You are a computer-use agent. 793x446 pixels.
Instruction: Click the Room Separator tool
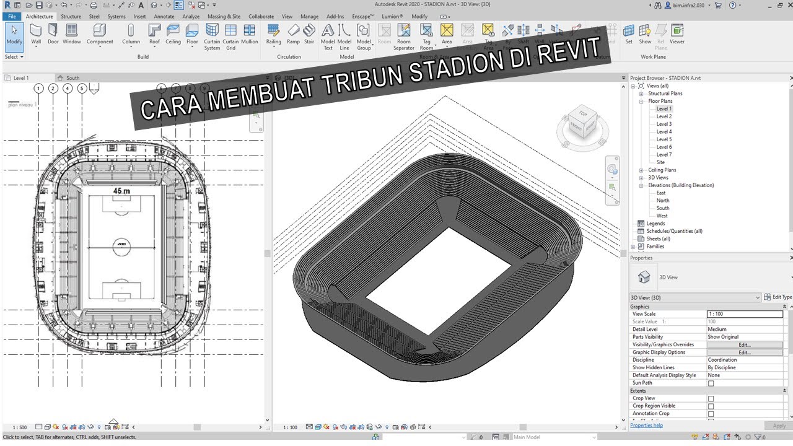(x=404, y=37)
